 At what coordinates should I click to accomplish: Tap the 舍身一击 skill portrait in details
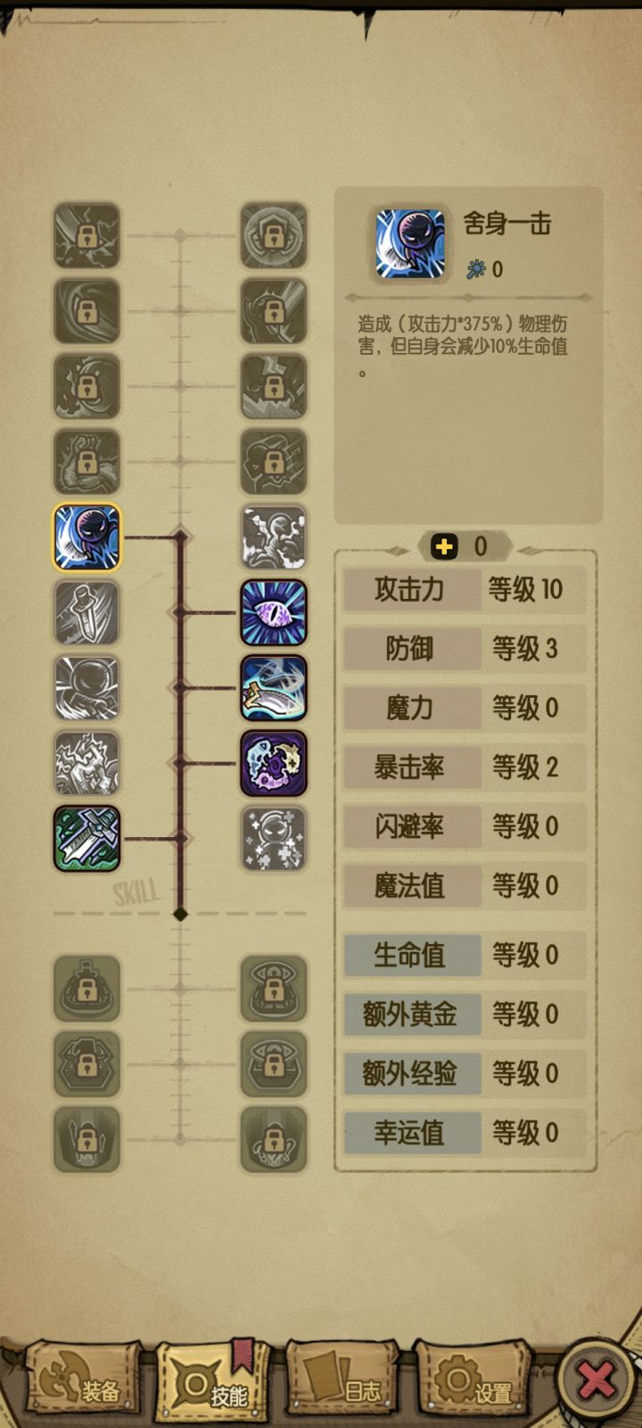click(409, 243)
